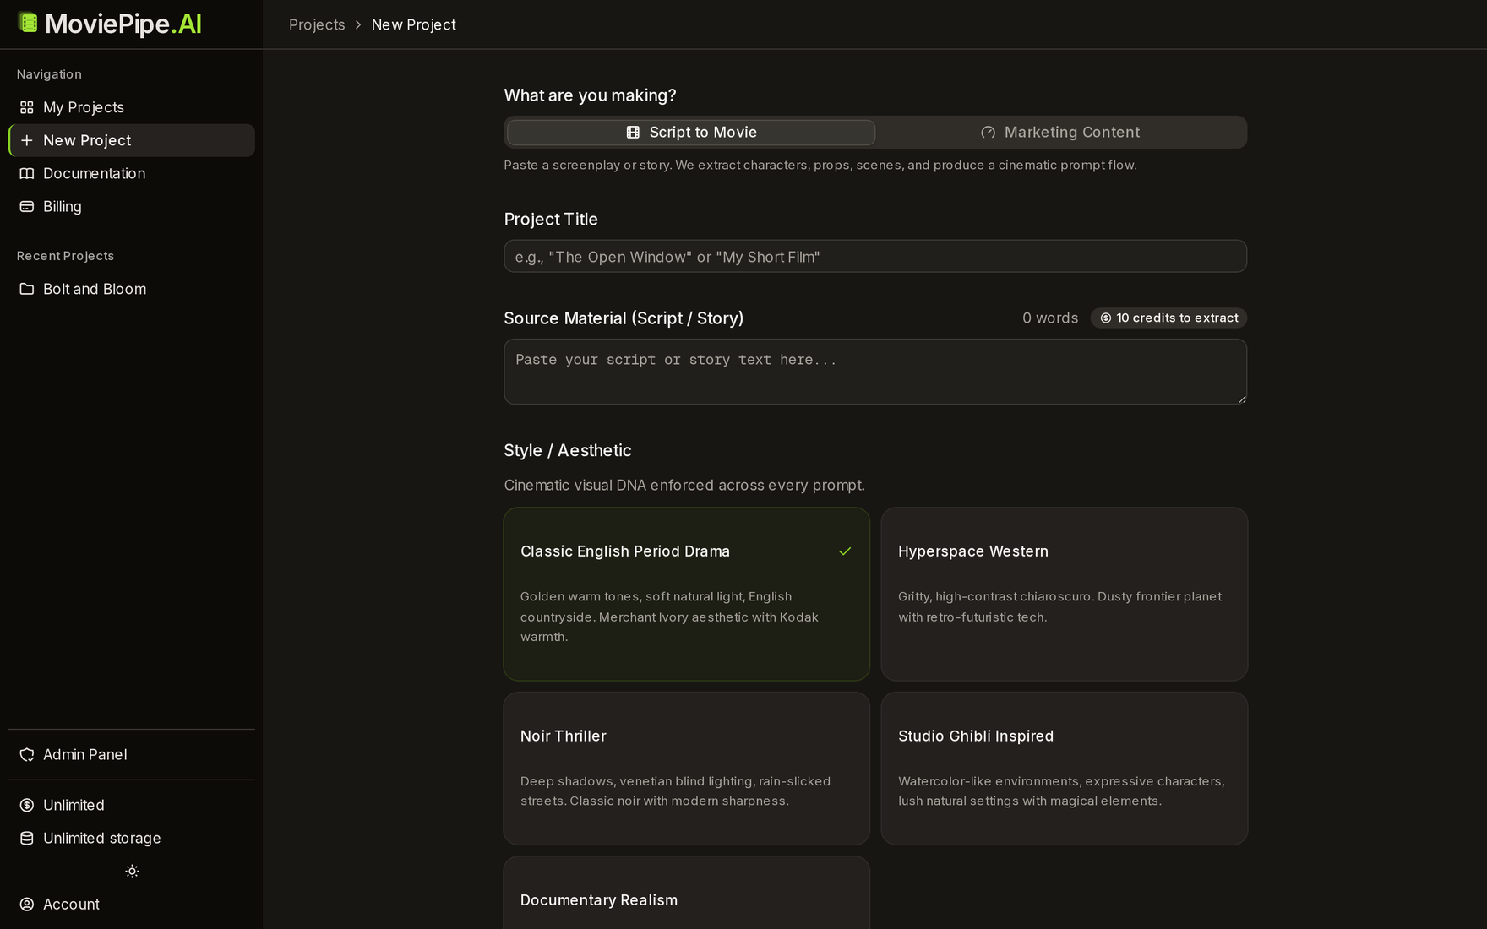Click Projects breadcrumb link
The height and width of the screenshot is (929, 1487).
tap(317, 24)
